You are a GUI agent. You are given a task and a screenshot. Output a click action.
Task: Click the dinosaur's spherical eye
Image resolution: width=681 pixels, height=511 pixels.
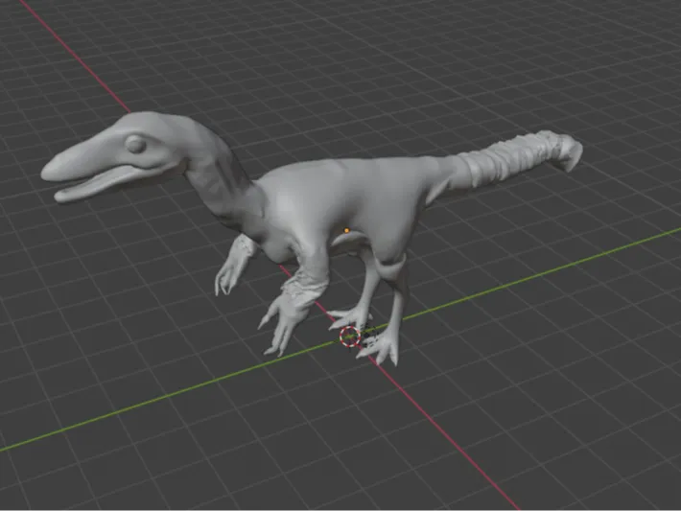coord(136,144)
